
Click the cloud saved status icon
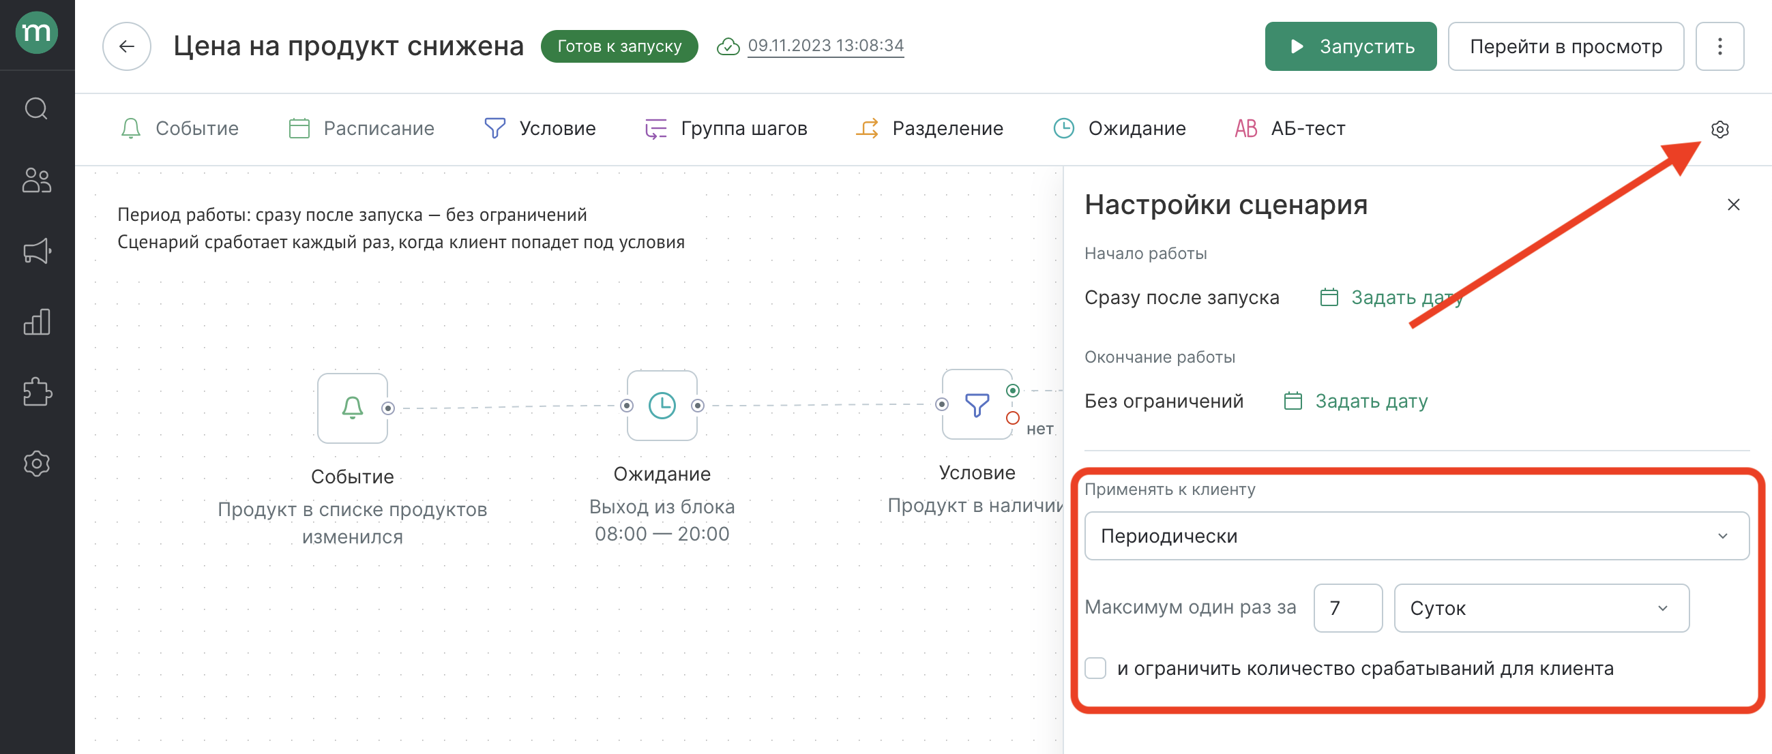[728, 46]
